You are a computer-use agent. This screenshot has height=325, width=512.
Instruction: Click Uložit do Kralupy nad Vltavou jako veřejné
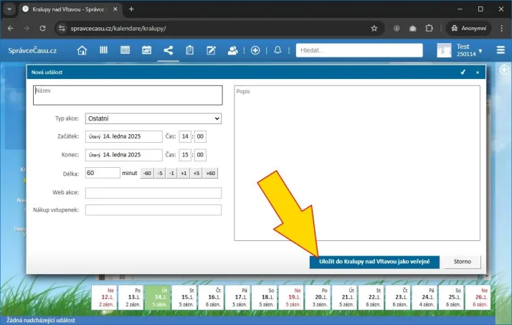click(x=374, y=262)
